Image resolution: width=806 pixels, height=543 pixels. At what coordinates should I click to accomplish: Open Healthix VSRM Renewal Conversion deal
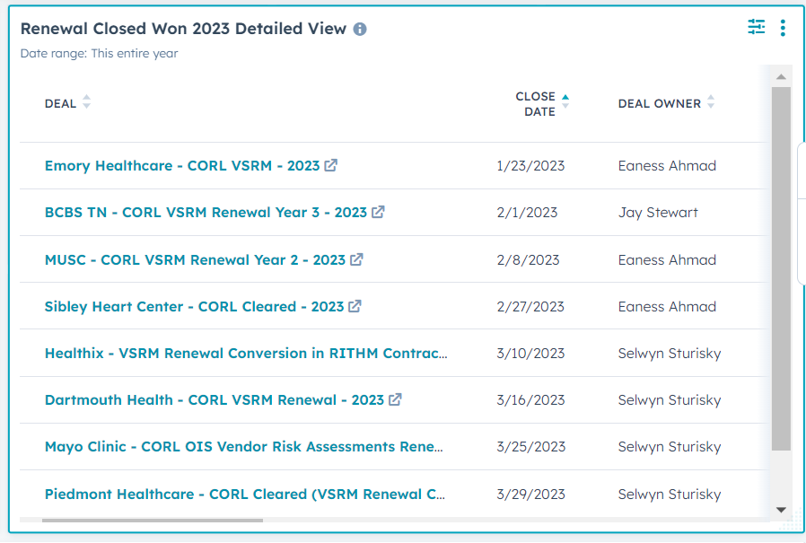[245, 353]
